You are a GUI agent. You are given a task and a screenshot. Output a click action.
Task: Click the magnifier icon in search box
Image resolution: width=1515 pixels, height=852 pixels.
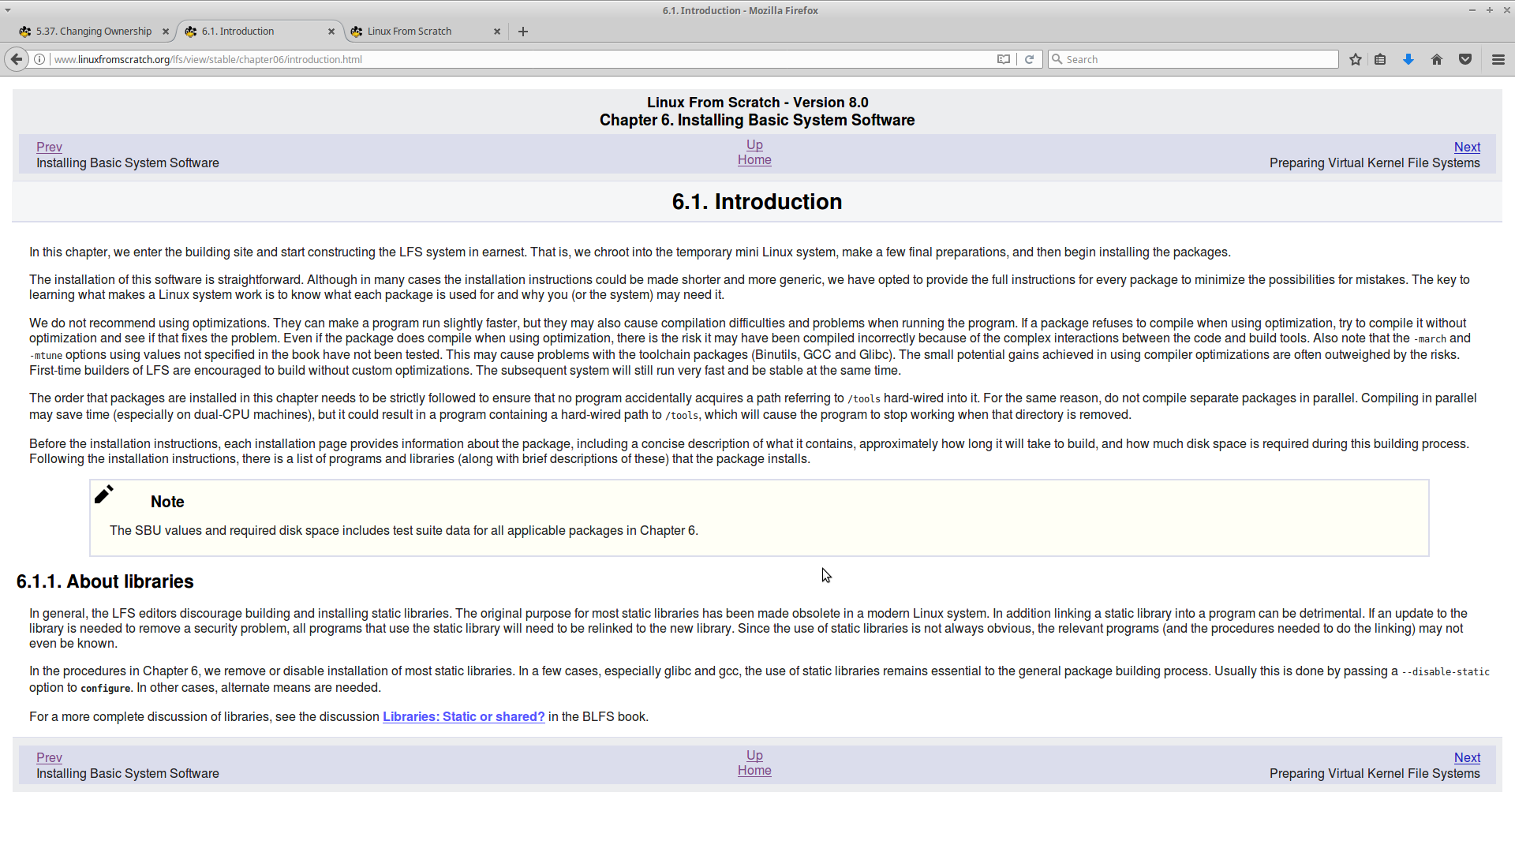click(x=1057, y=59)
